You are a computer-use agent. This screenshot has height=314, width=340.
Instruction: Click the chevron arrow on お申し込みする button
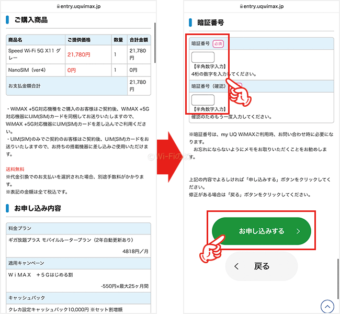point(298,231)
